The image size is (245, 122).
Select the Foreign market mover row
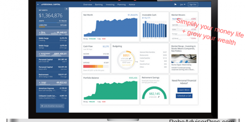(184, 34)
